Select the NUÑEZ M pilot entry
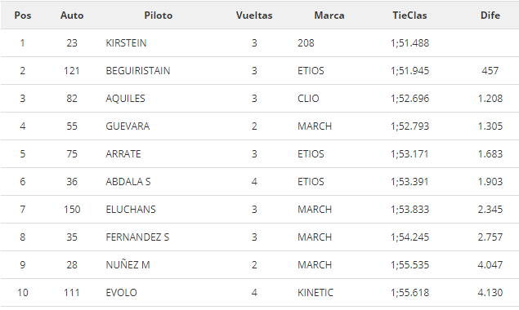The image size is (519, 310). click(x=128, y=265)
